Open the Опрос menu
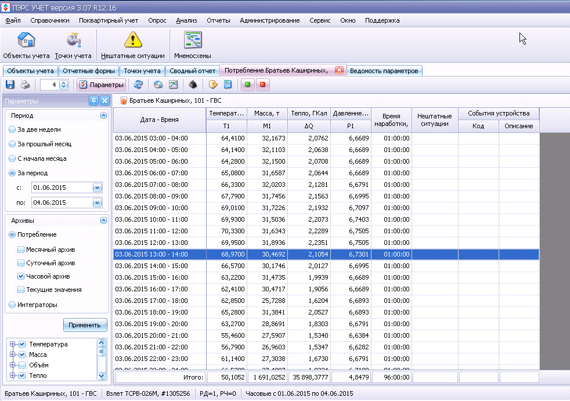 [x=157, y=20]
